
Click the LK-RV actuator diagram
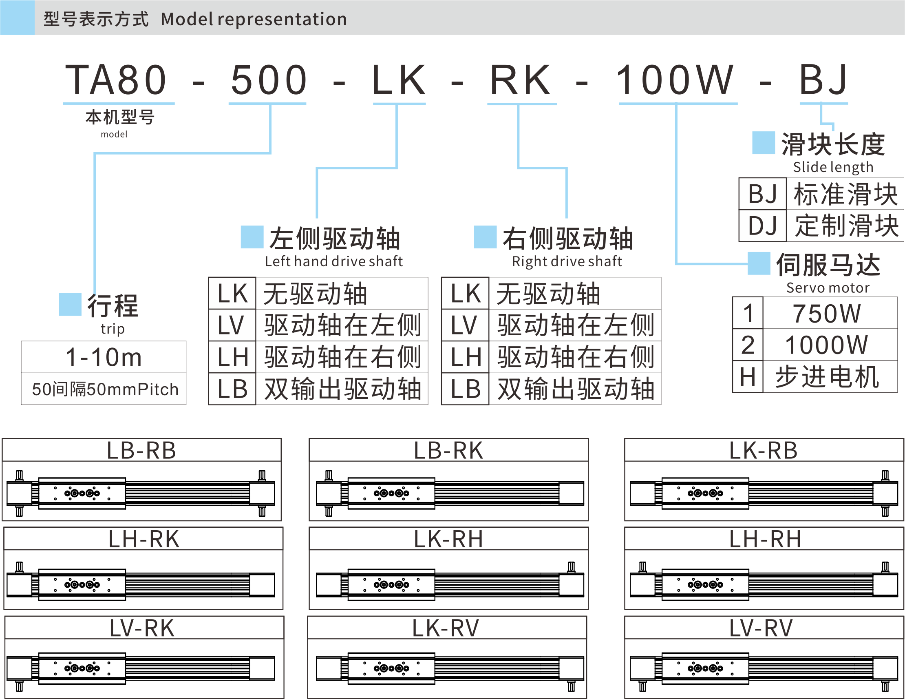[450, 668]
